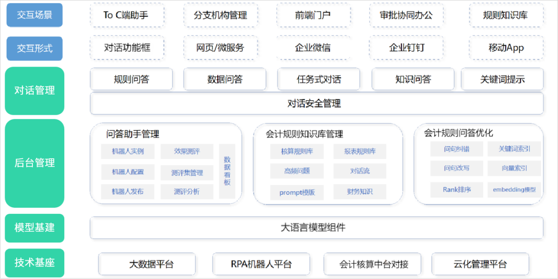Click the 问句纠错 item
This screenshot has width=558, height=279.
click(x=456, y=149)
